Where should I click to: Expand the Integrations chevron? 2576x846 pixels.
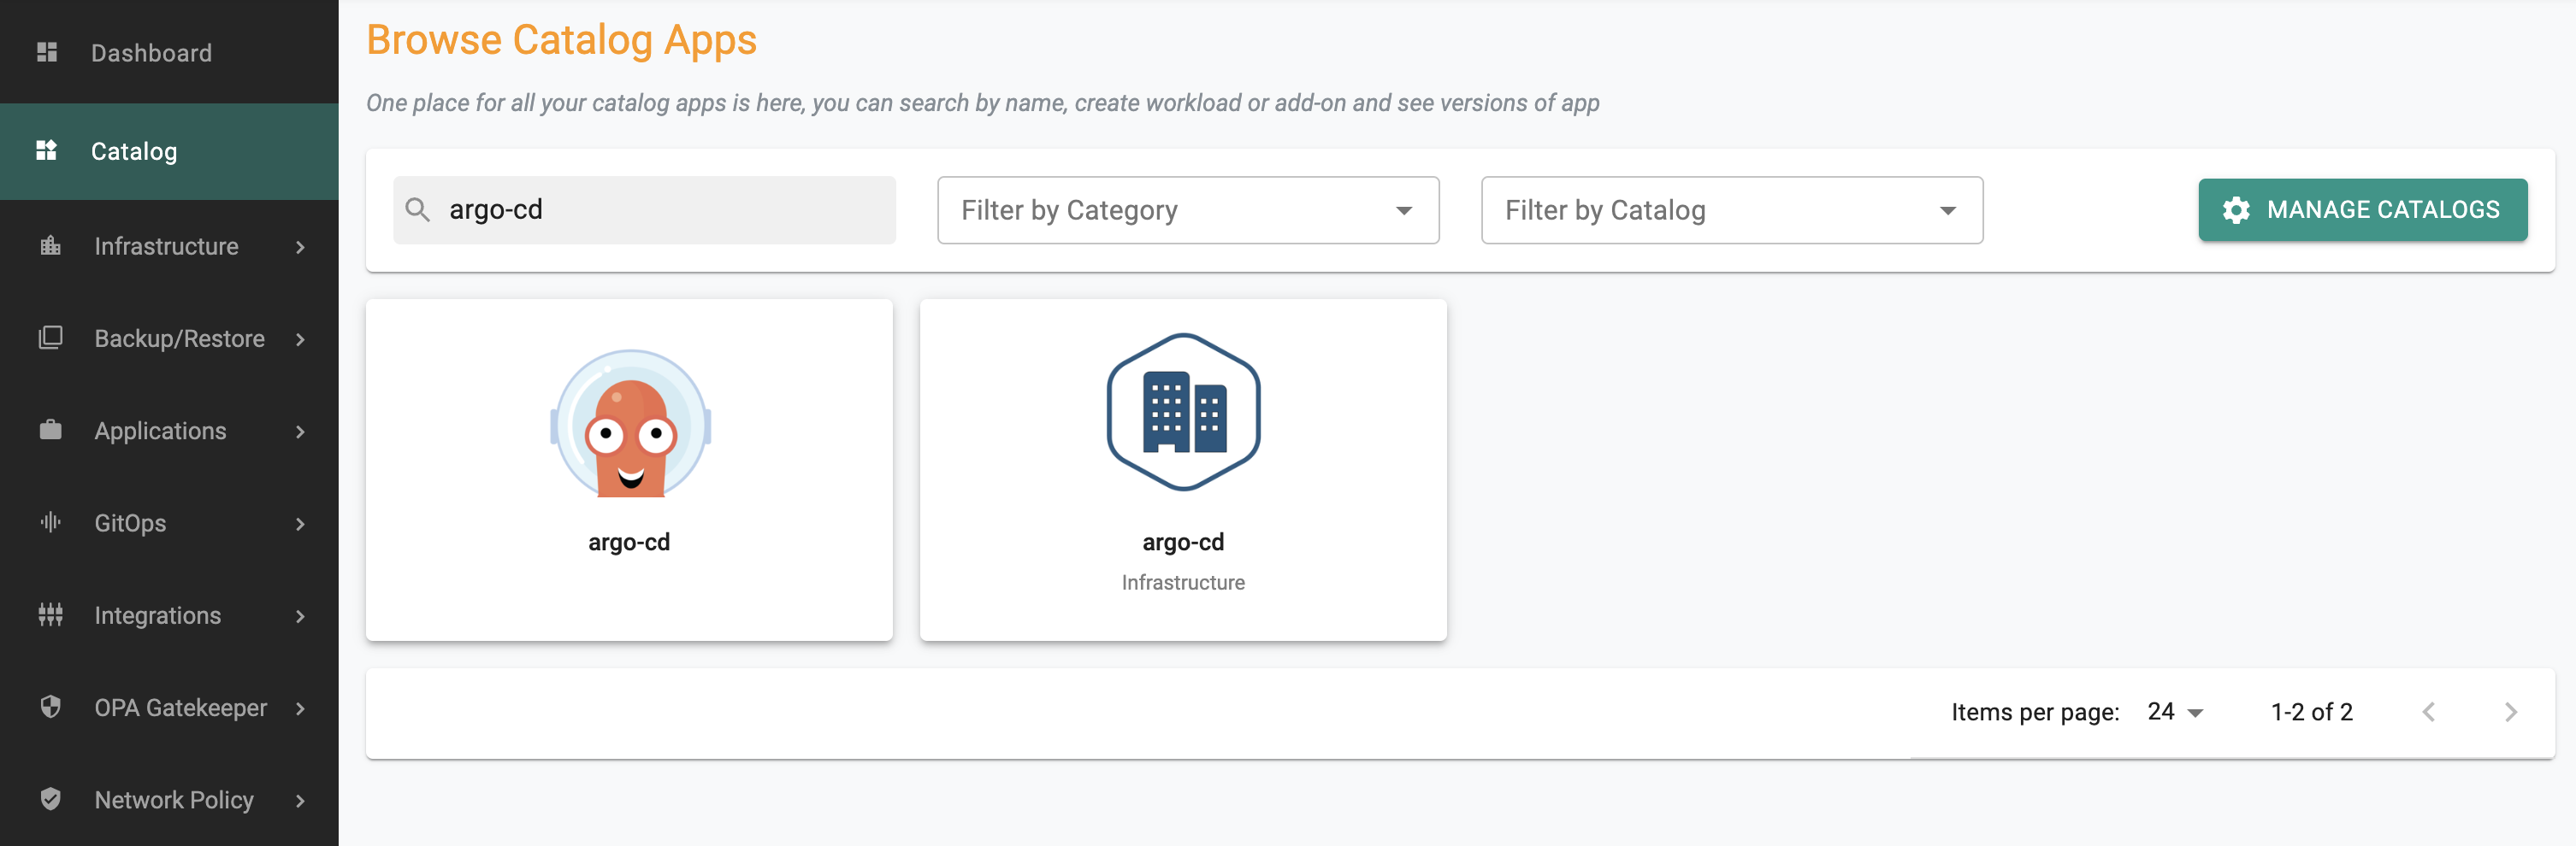coord(300,616)
